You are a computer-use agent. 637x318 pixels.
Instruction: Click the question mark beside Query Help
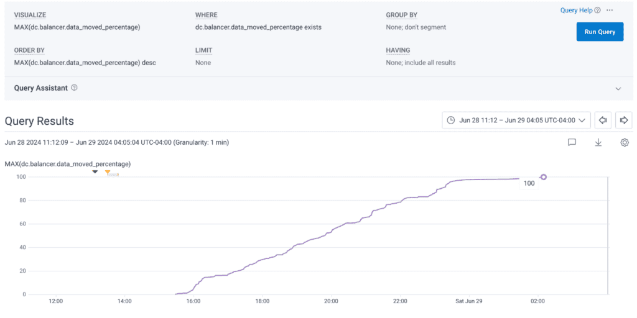point(597,11)
